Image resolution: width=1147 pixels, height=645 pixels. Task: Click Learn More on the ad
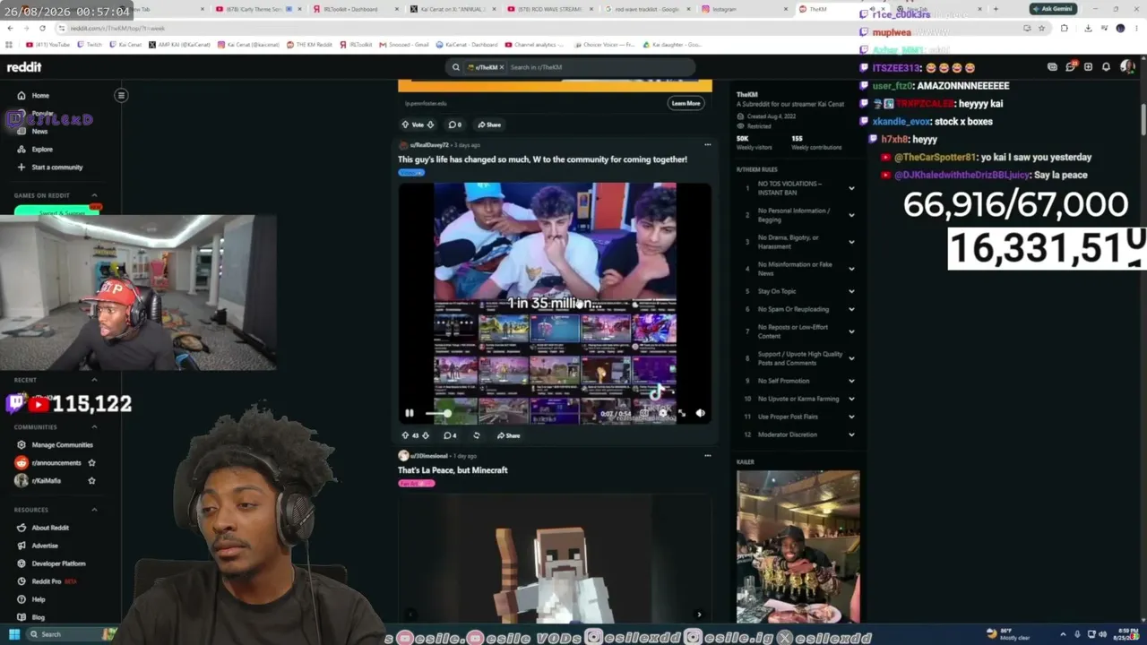[x=686, y=103]
